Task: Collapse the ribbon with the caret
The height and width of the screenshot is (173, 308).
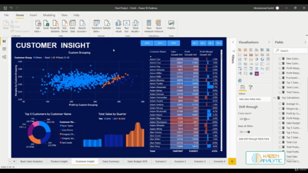Action: (307, 35)
